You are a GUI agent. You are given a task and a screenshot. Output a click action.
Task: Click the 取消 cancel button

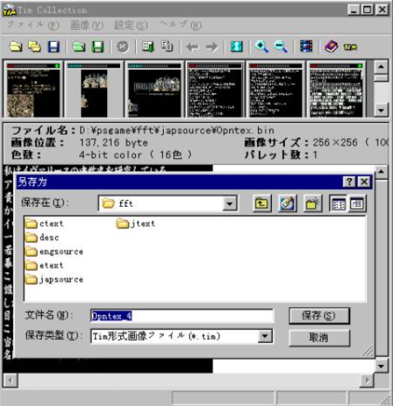coord(319,338)
